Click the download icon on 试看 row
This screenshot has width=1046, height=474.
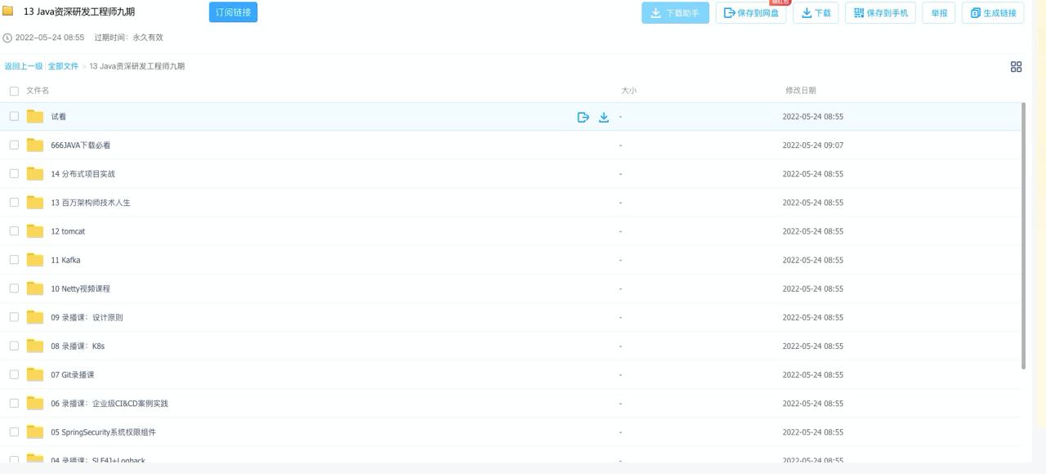tap(604, 117)
